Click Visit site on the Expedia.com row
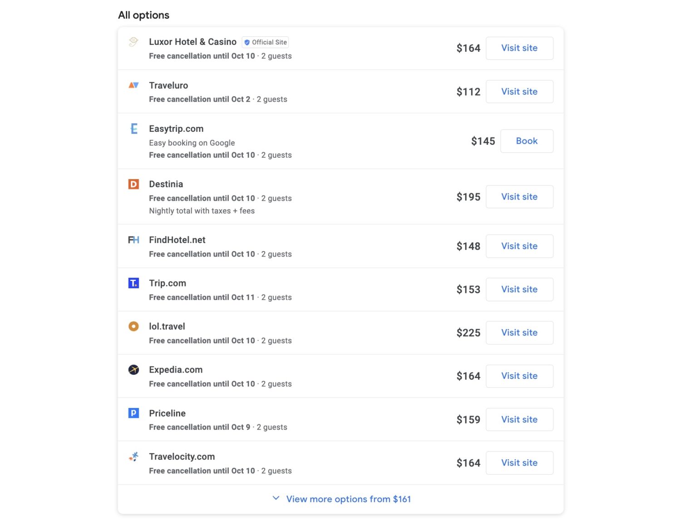This screenshot has width=681, height=524. (x=519, y=376)
